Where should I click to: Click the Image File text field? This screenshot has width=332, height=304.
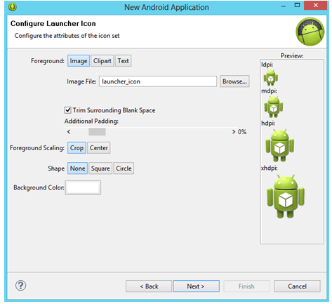[x=158, y=81]
